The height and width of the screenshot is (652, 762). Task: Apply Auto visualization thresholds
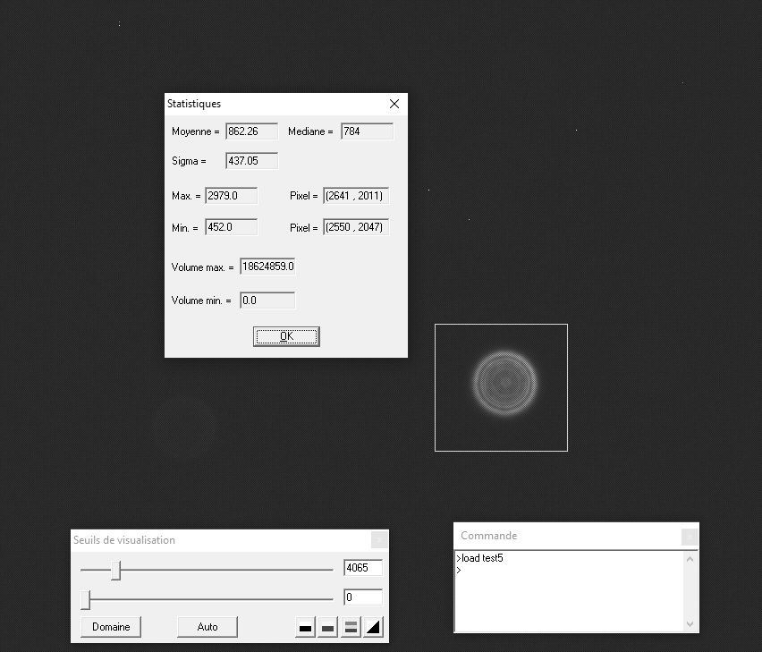pyautogui.click(x=207, y=627)
